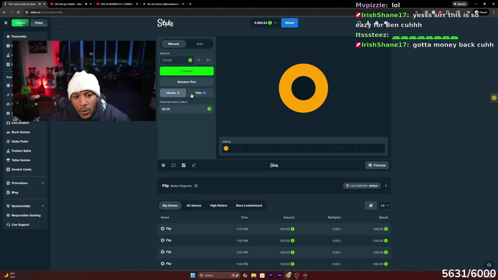
Task: Click the Stake Originals link beside Flip
Action: pos(181,186)
